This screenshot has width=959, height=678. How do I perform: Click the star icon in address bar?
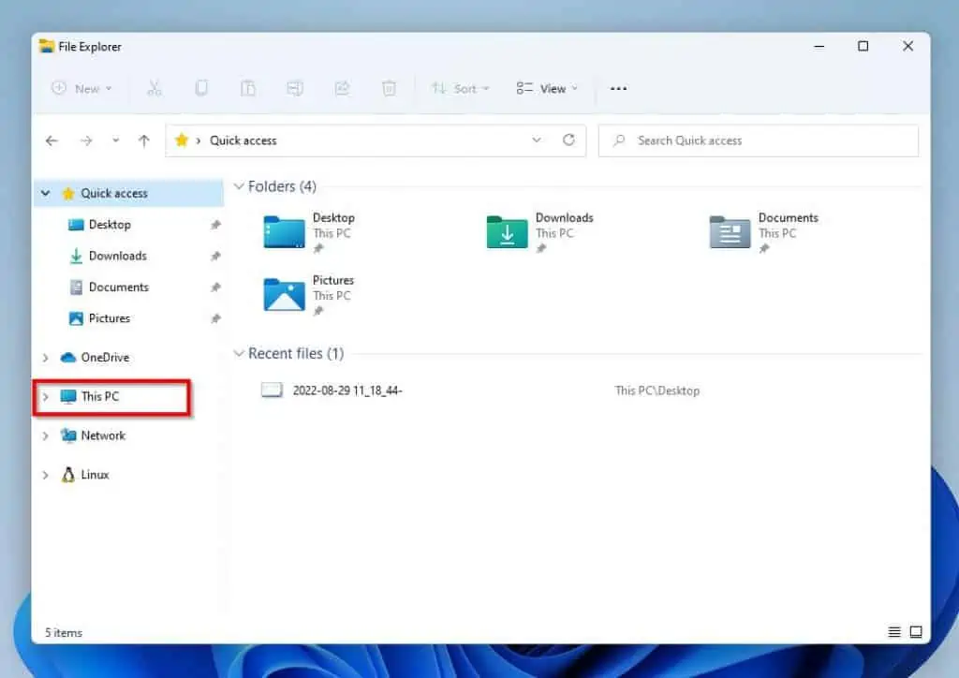tap(182, 140)
